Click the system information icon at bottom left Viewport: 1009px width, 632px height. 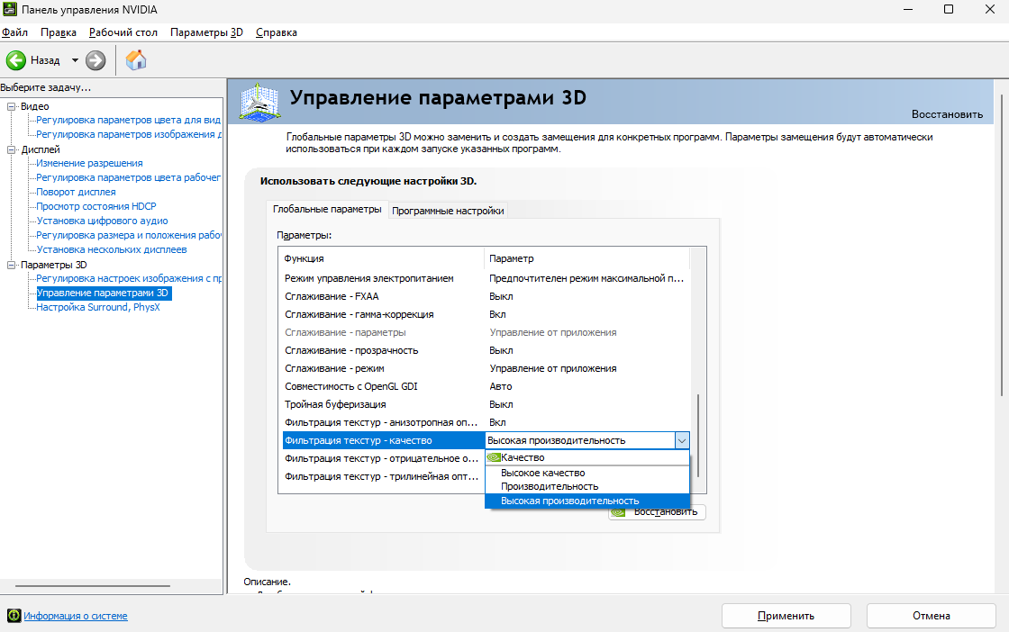coord(14,615)
